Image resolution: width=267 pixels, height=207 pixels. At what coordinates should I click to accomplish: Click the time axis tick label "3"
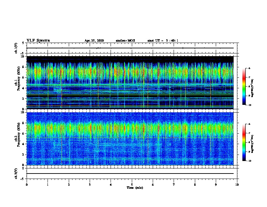pos(90,185)
